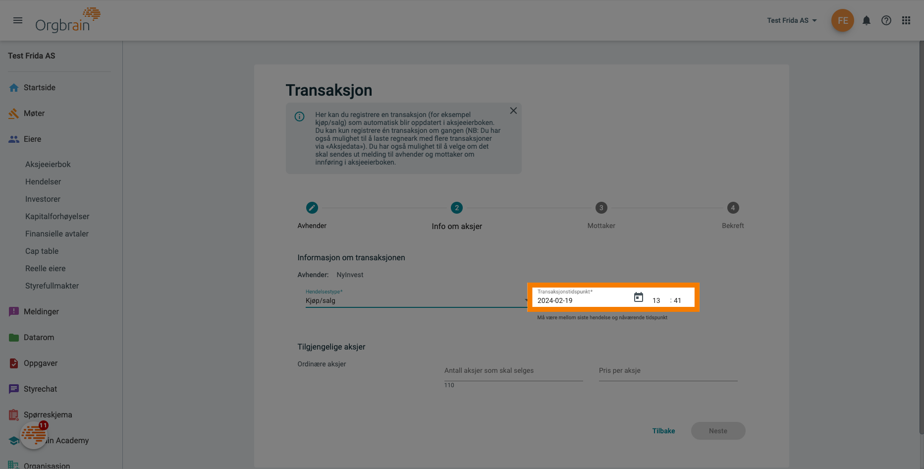Open Organisasjon building icon
The width and height of the screenshot is (924, 469).
click(13, 465)
